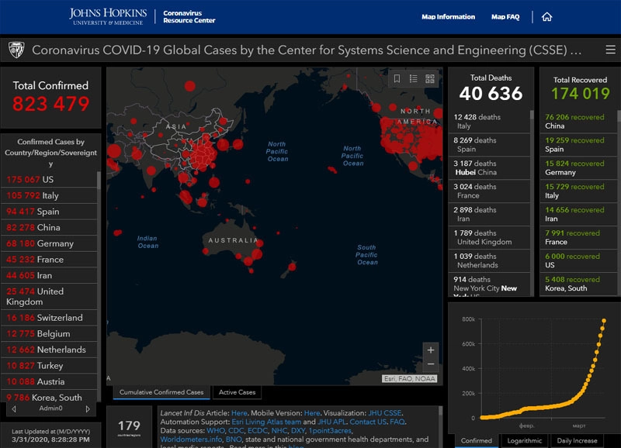Click the Home icon in header
Image resolution: width=621 pixels, height=448 pixels.
pyautogui.click(x=547, y=17)
